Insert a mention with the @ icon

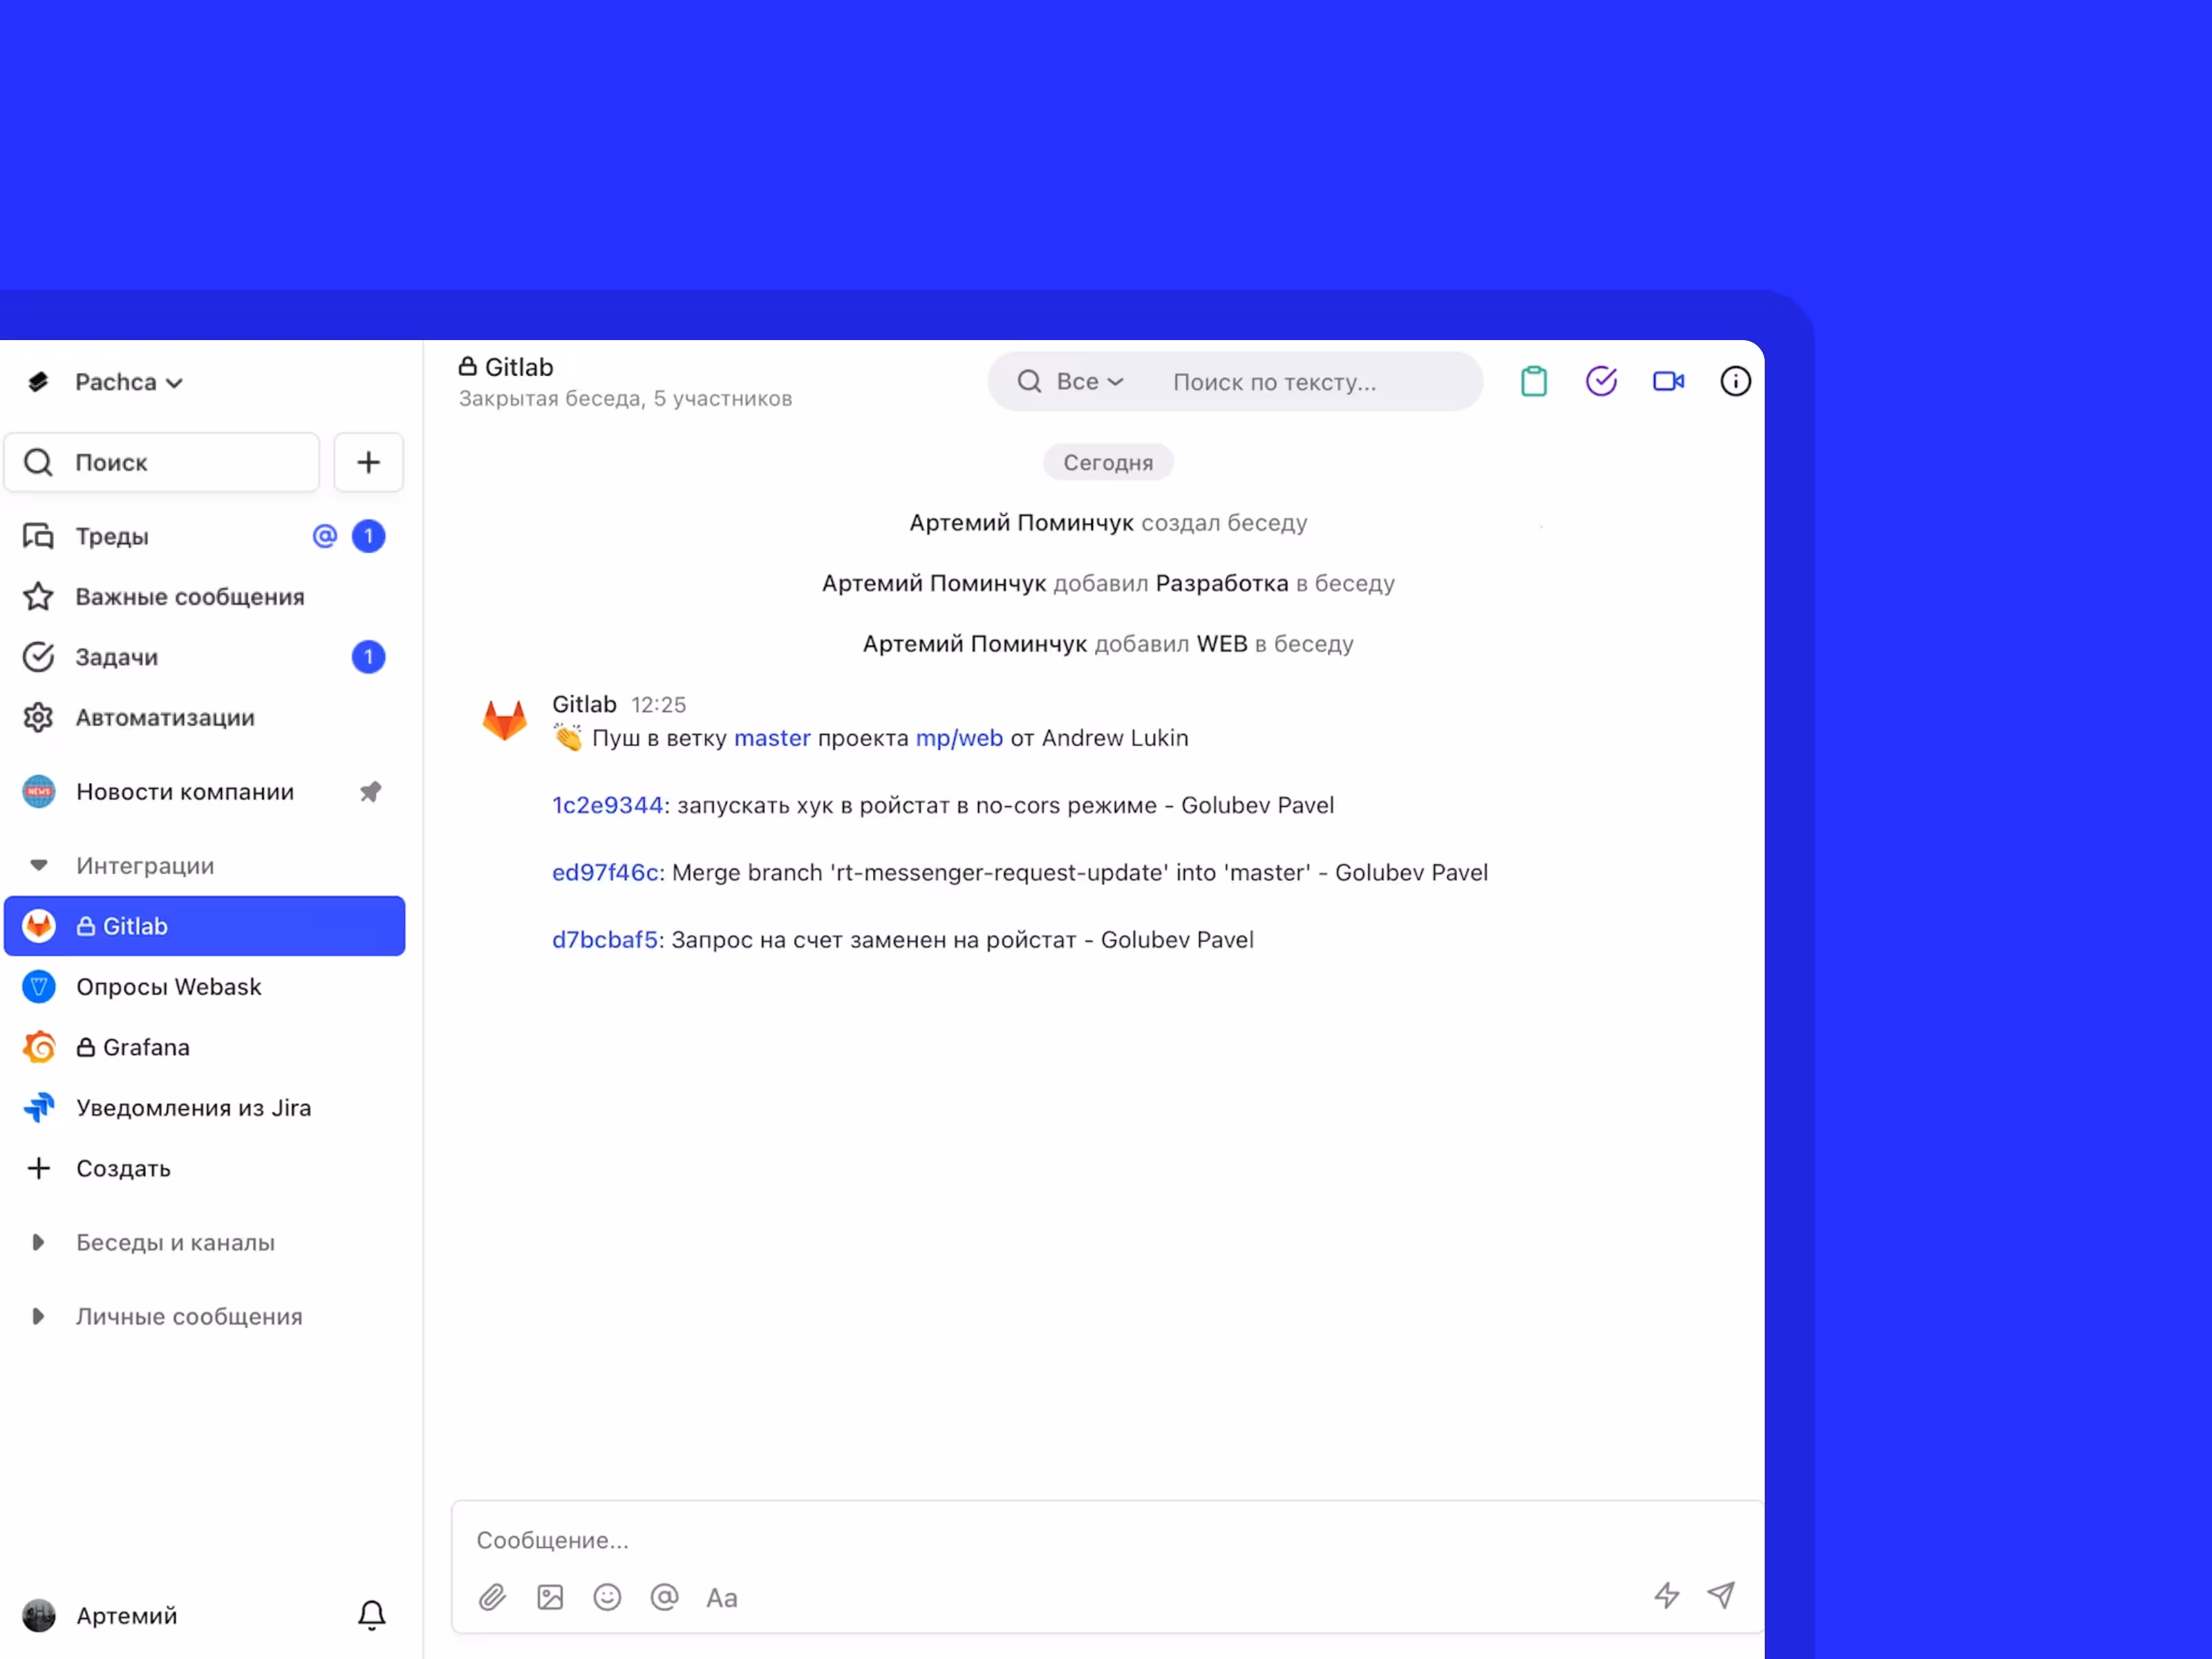tap(664, 1597)
